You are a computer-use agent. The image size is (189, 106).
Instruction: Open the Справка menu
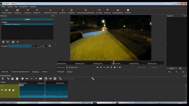(32, 6)
